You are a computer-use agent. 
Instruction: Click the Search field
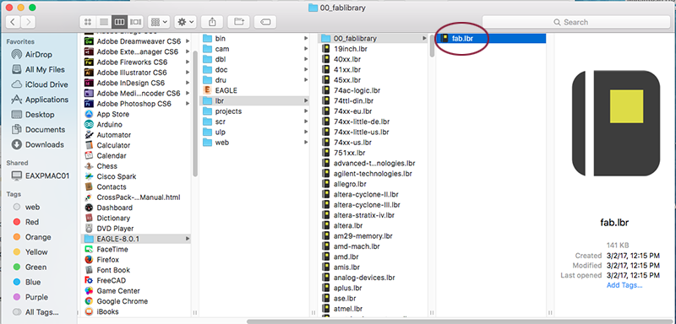575,22
